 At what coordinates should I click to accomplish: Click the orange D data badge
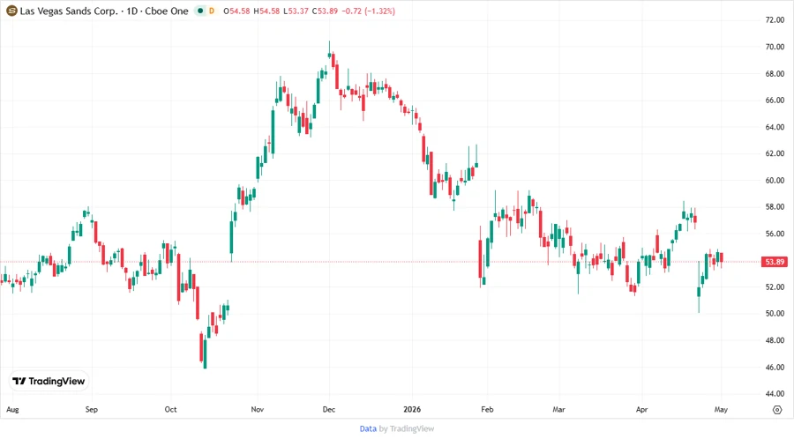212,11
